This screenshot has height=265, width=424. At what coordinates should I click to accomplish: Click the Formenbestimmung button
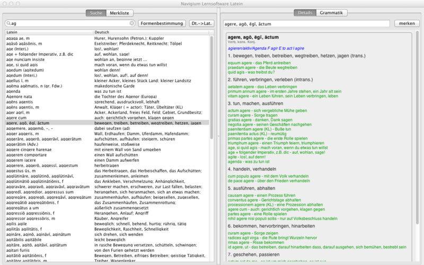[162, 23]
